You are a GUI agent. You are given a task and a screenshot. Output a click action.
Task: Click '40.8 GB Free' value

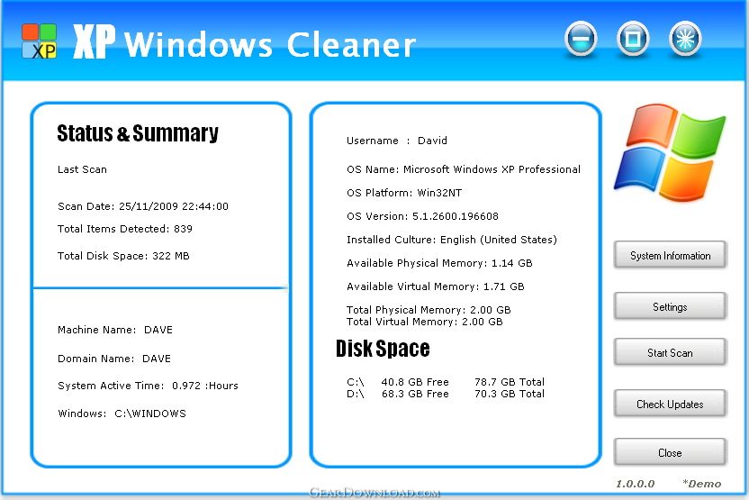click(415, 382)
